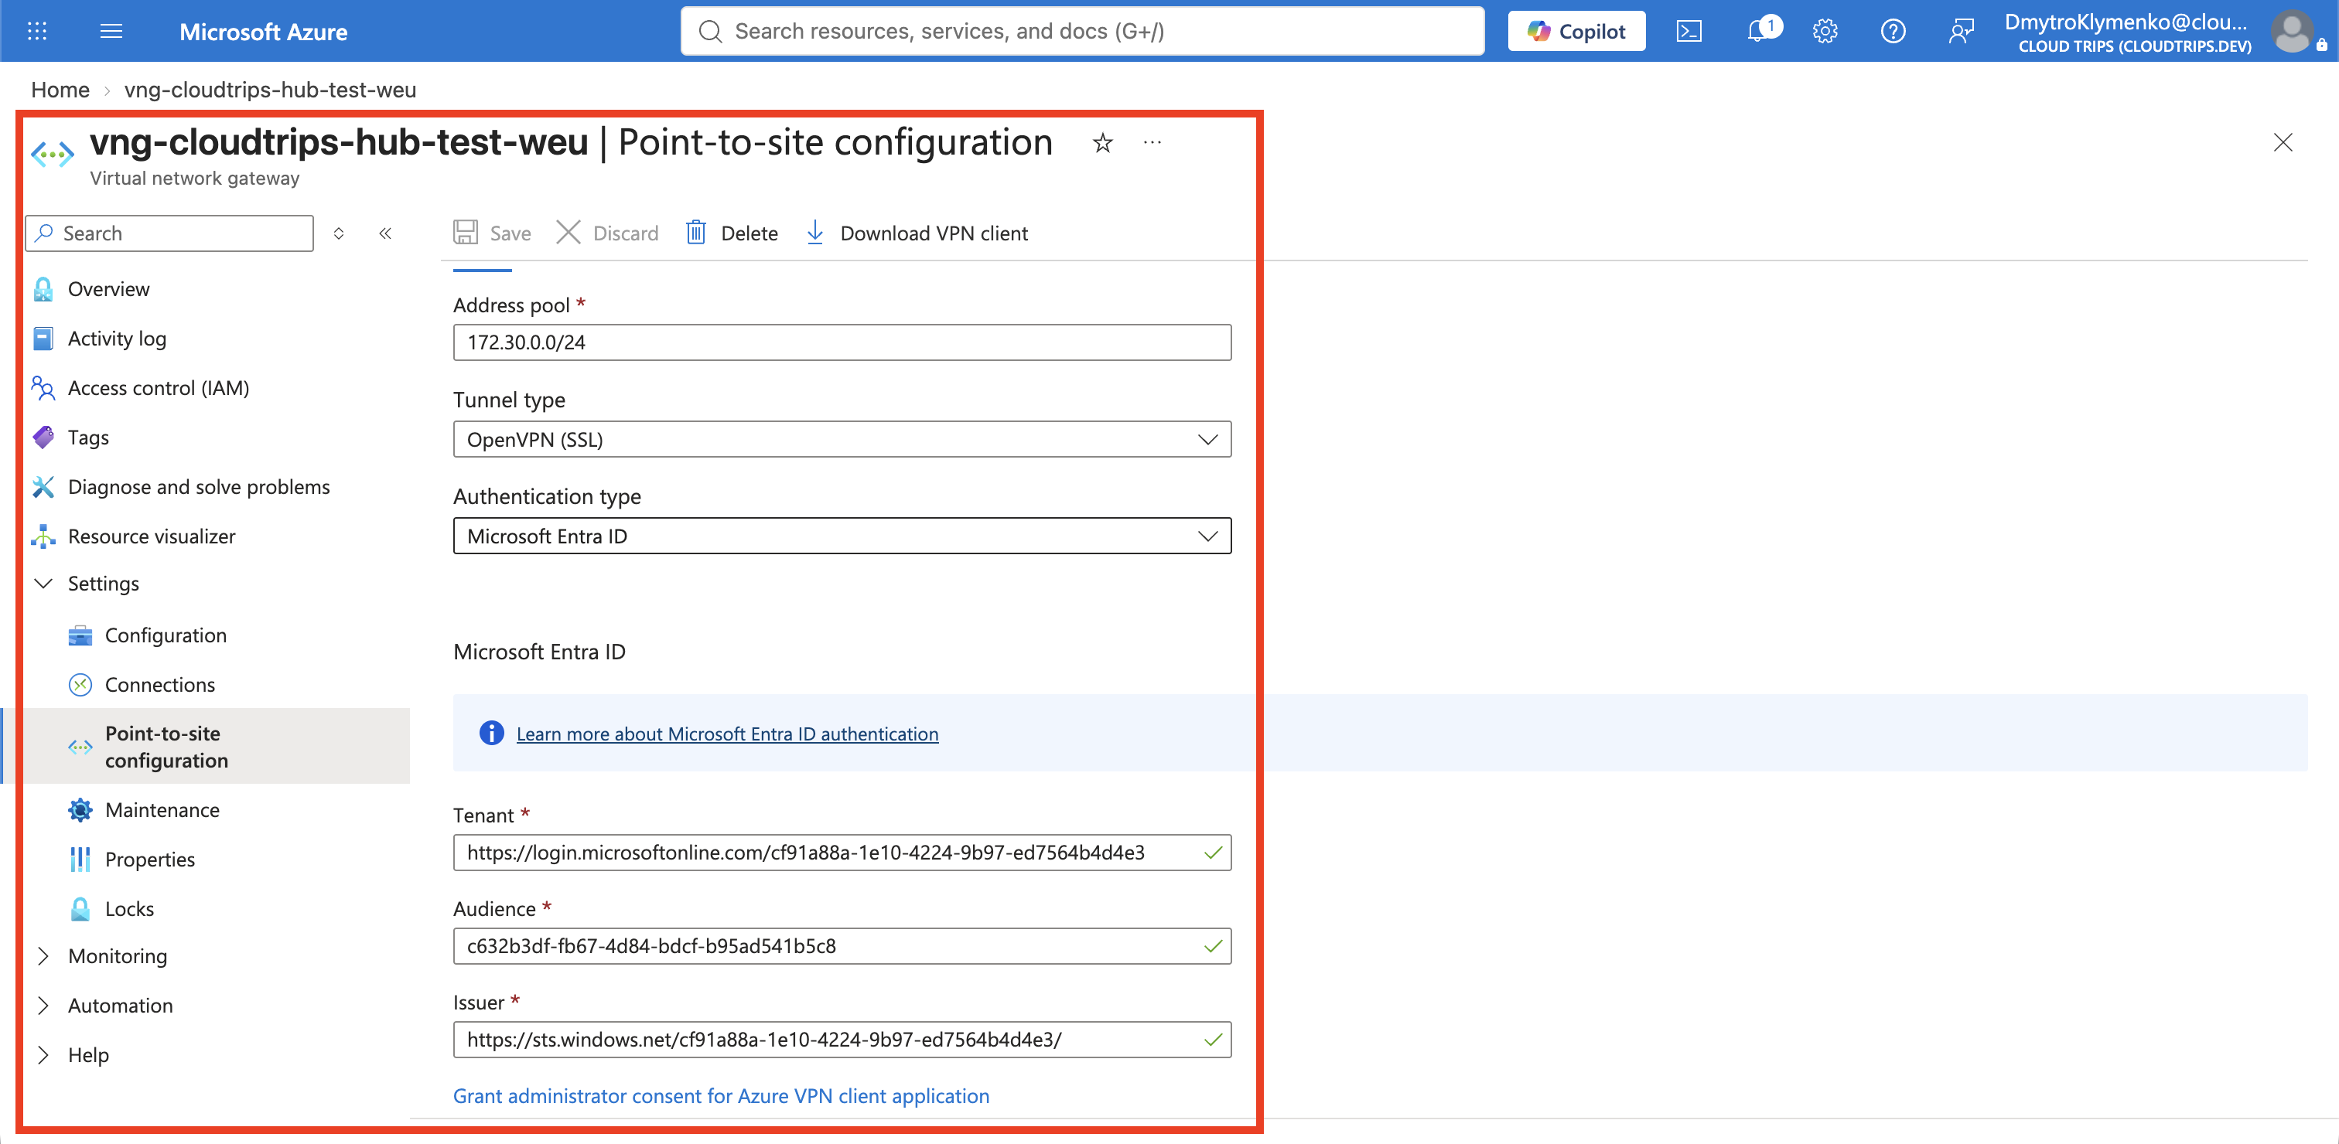Click vng-cloudtrips-hub-test-weu breadcrumb
This screenshot has width=2339, height=1144.
click(270, 90)
